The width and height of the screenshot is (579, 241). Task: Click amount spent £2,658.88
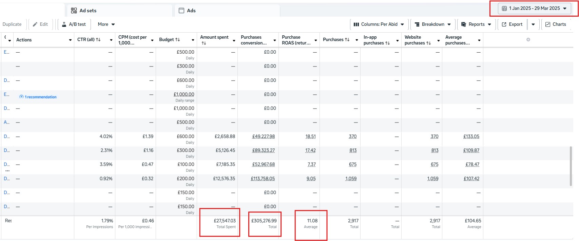coord(225,136)
